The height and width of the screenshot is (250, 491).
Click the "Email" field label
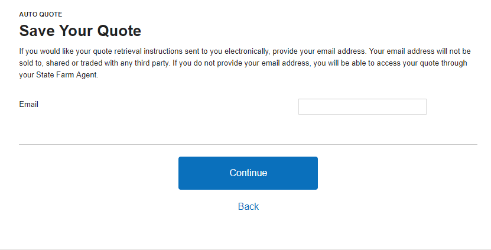[x=29, y=105]
